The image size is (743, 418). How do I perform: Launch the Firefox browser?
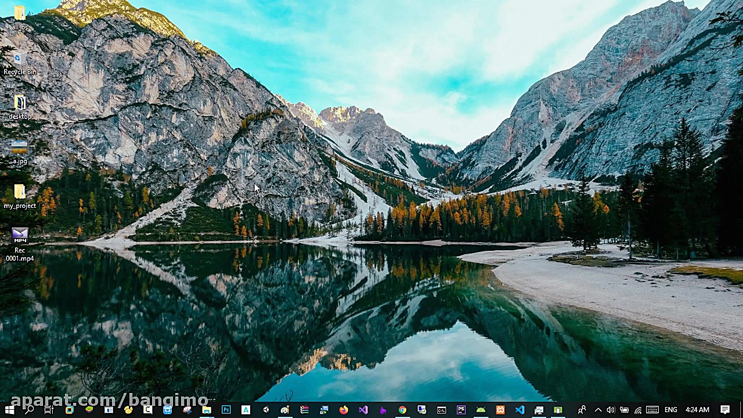[x=344, y=410]
